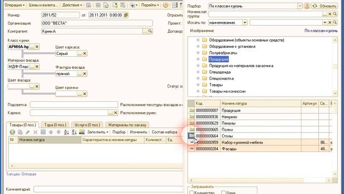This screenshot has height=194, width=344.
Task: Click into the Подсветка input field
Action: click(x=74, y=105)
